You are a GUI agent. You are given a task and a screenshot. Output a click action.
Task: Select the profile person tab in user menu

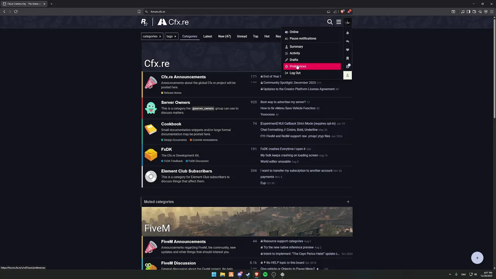point(348,75)
